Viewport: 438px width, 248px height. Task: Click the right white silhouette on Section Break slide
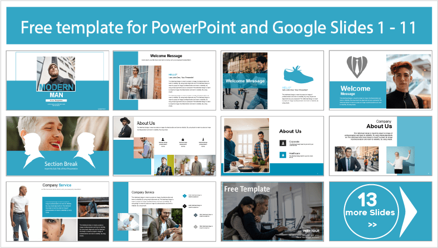tap(85, 151)
